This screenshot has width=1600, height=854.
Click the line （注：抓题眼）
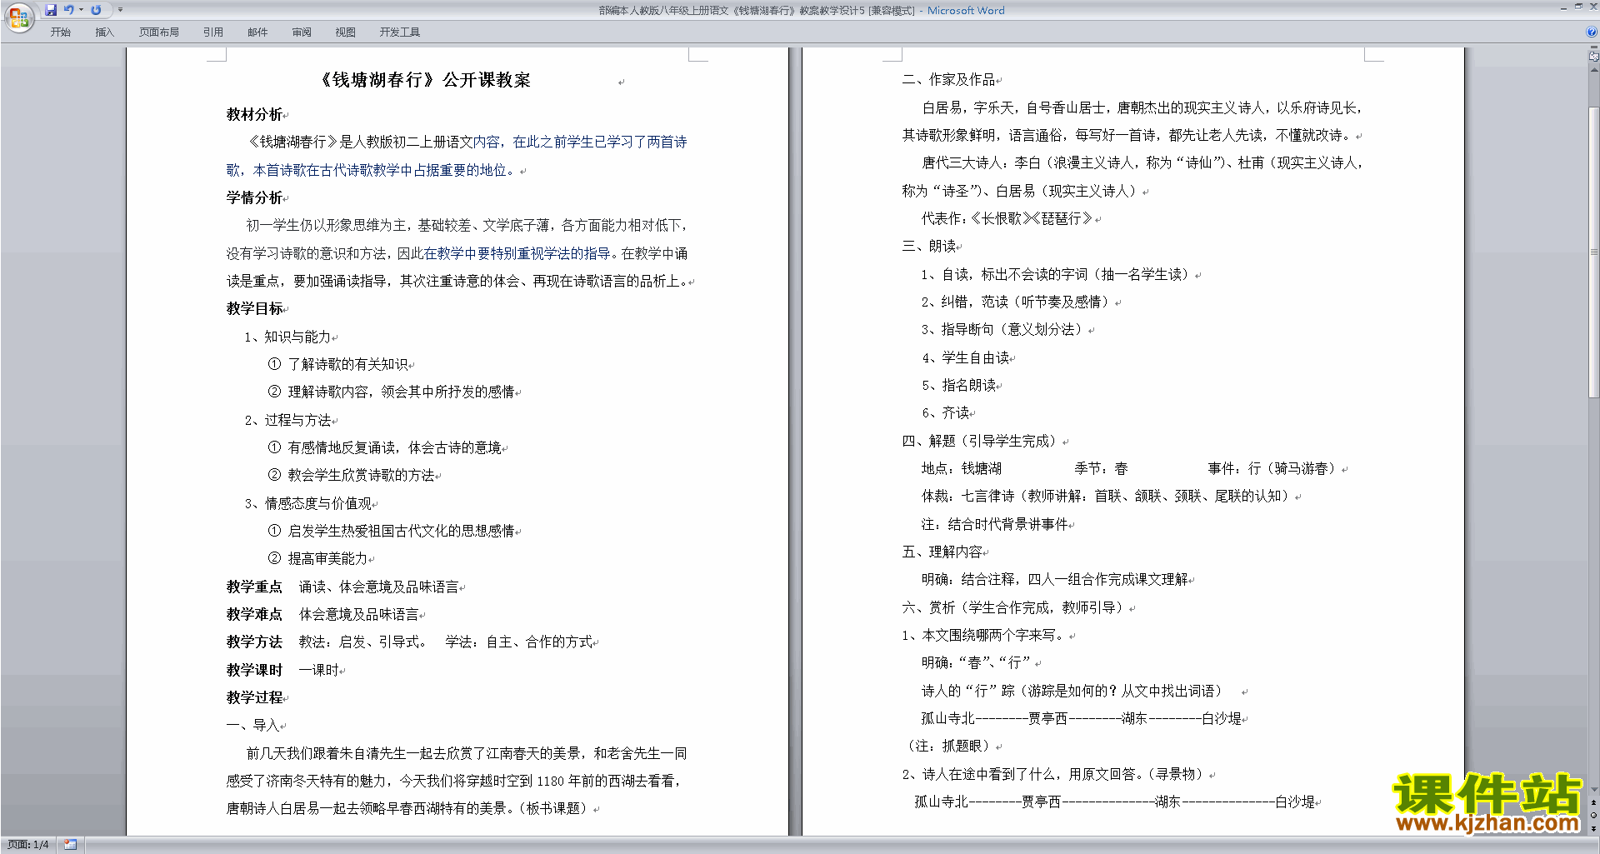pos(948,746)
